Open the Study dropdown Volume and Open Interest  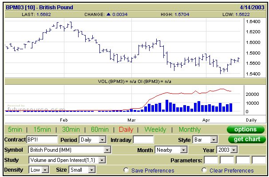[67, 160]
